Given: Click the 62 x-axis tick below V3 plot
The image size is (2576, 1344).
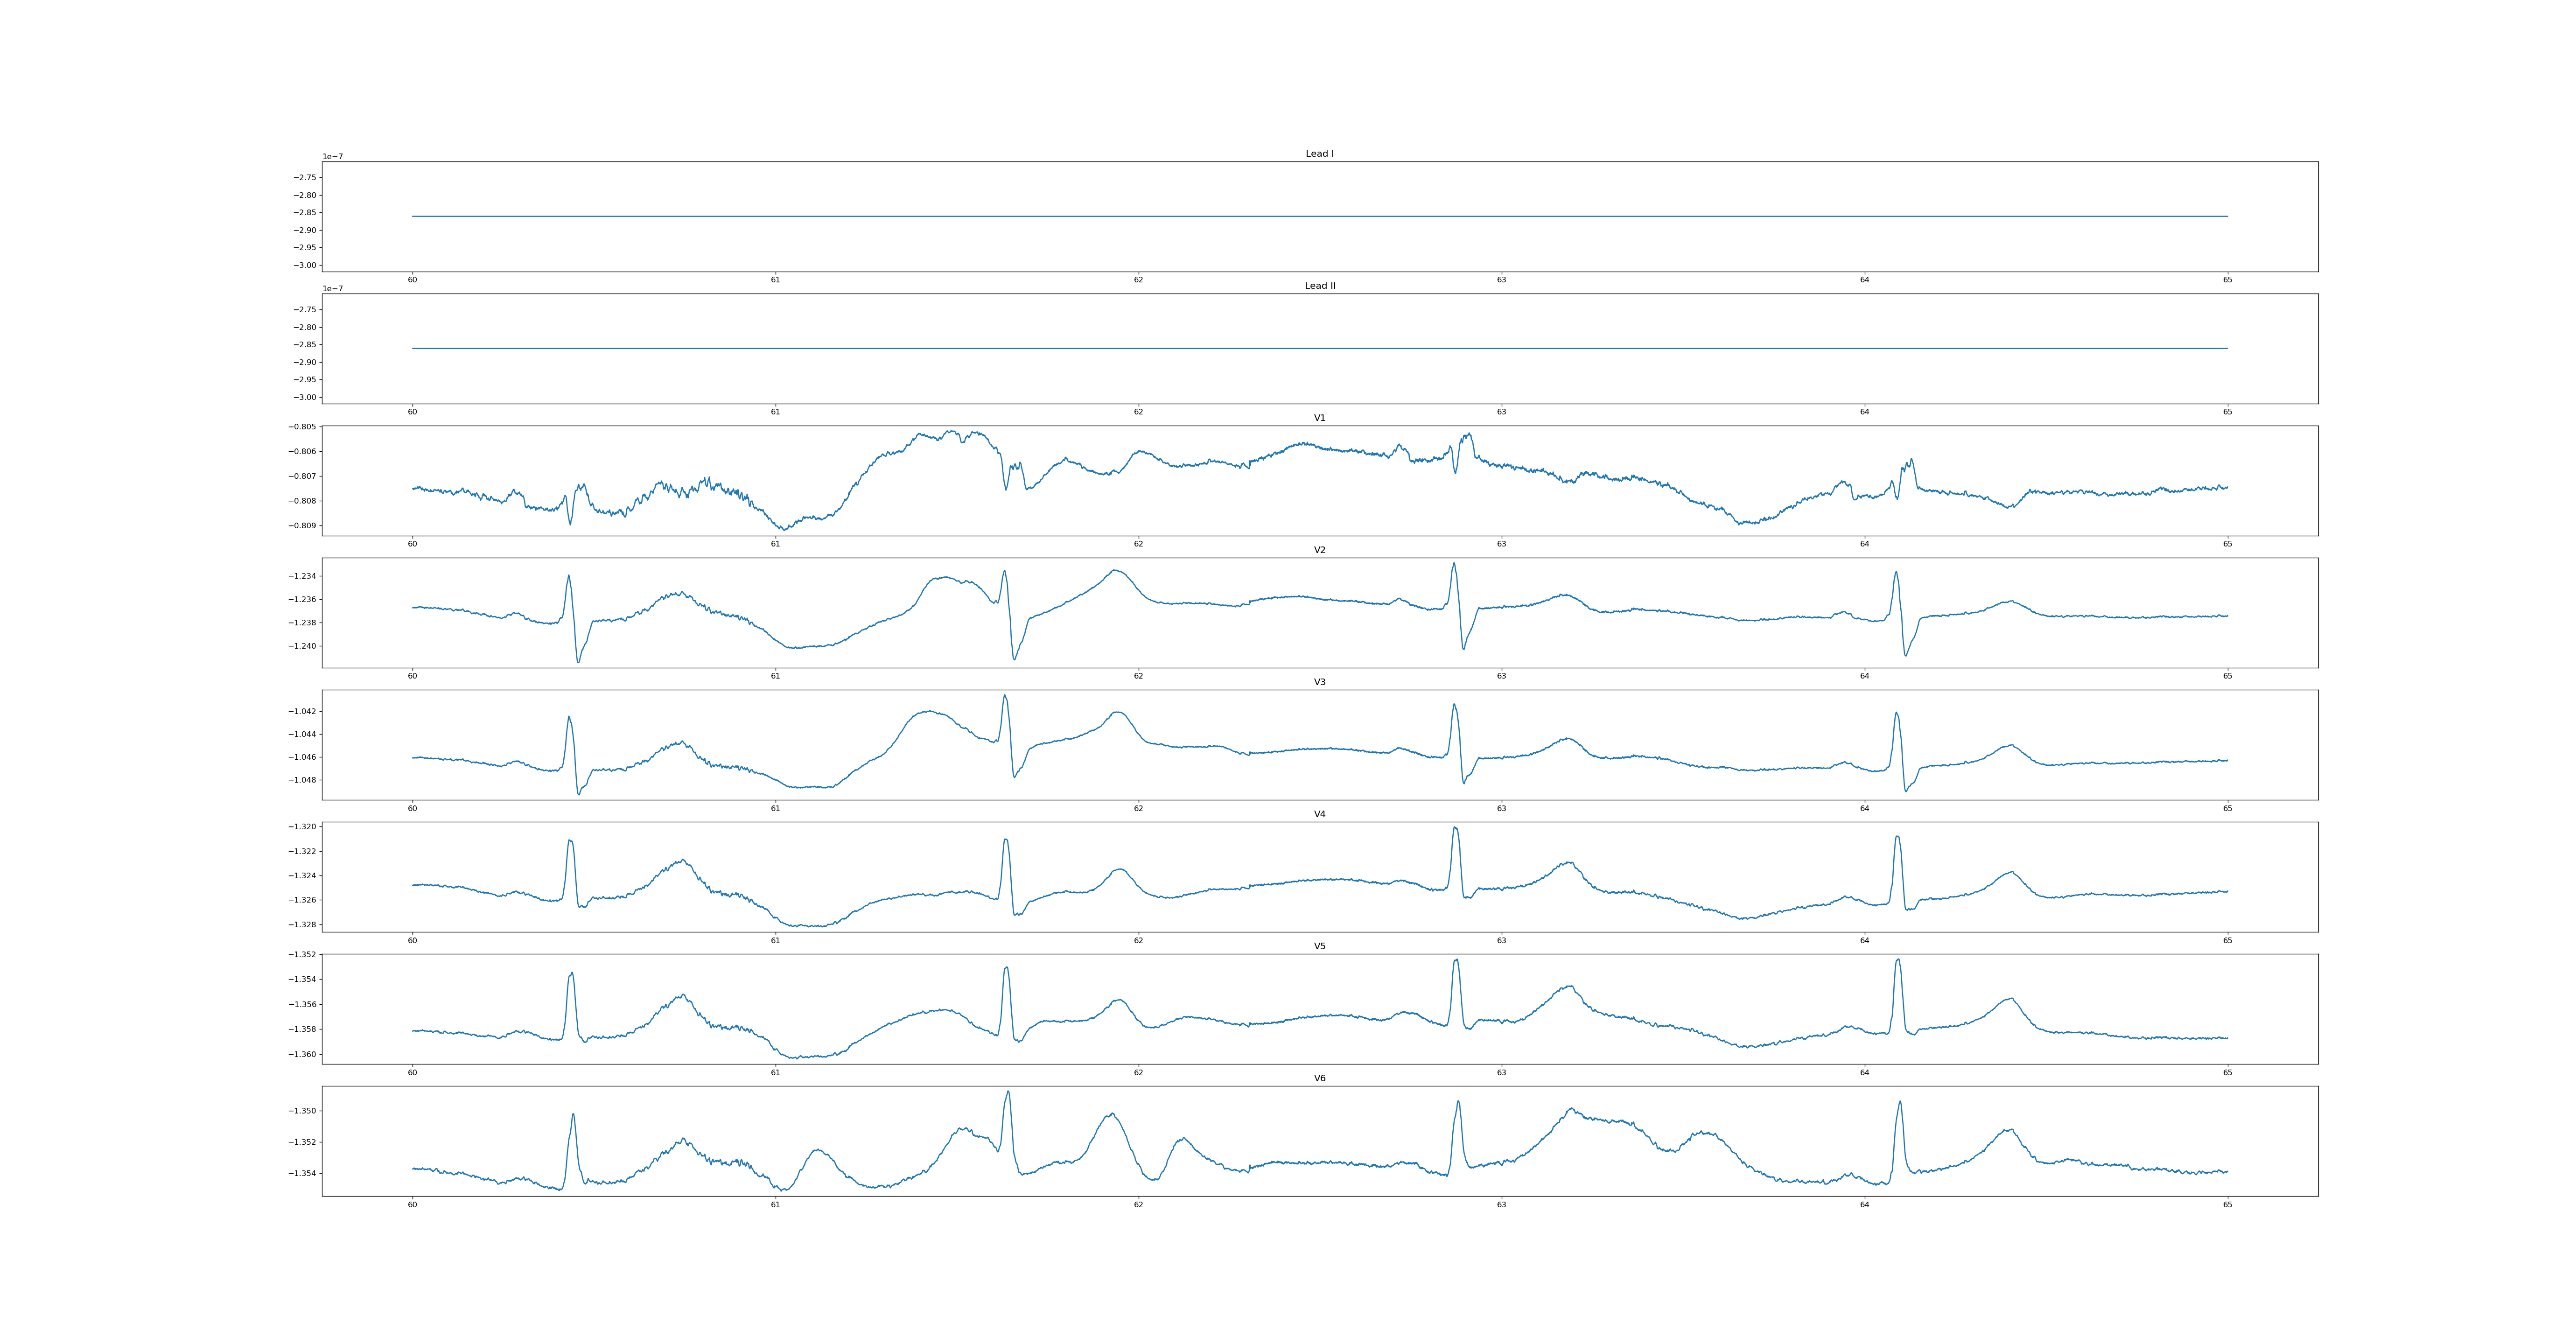Looking at the screenshot, I should coord(1138,808).
